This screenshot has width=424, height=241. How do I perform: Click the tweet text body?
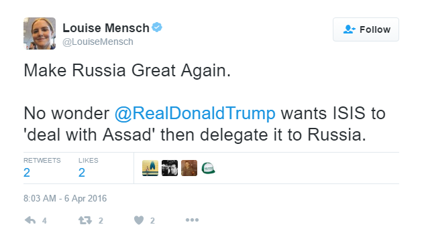pyautogui.click(x=205, y=102)
